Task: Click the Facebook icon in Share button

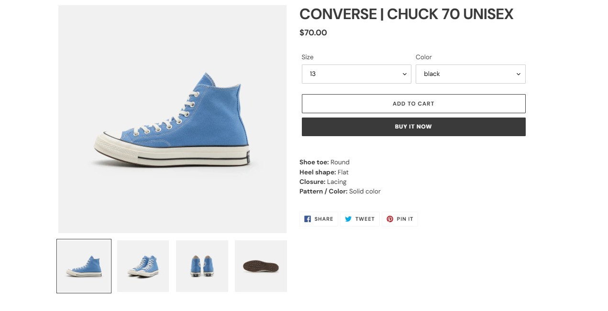Action: coord(308,219)
